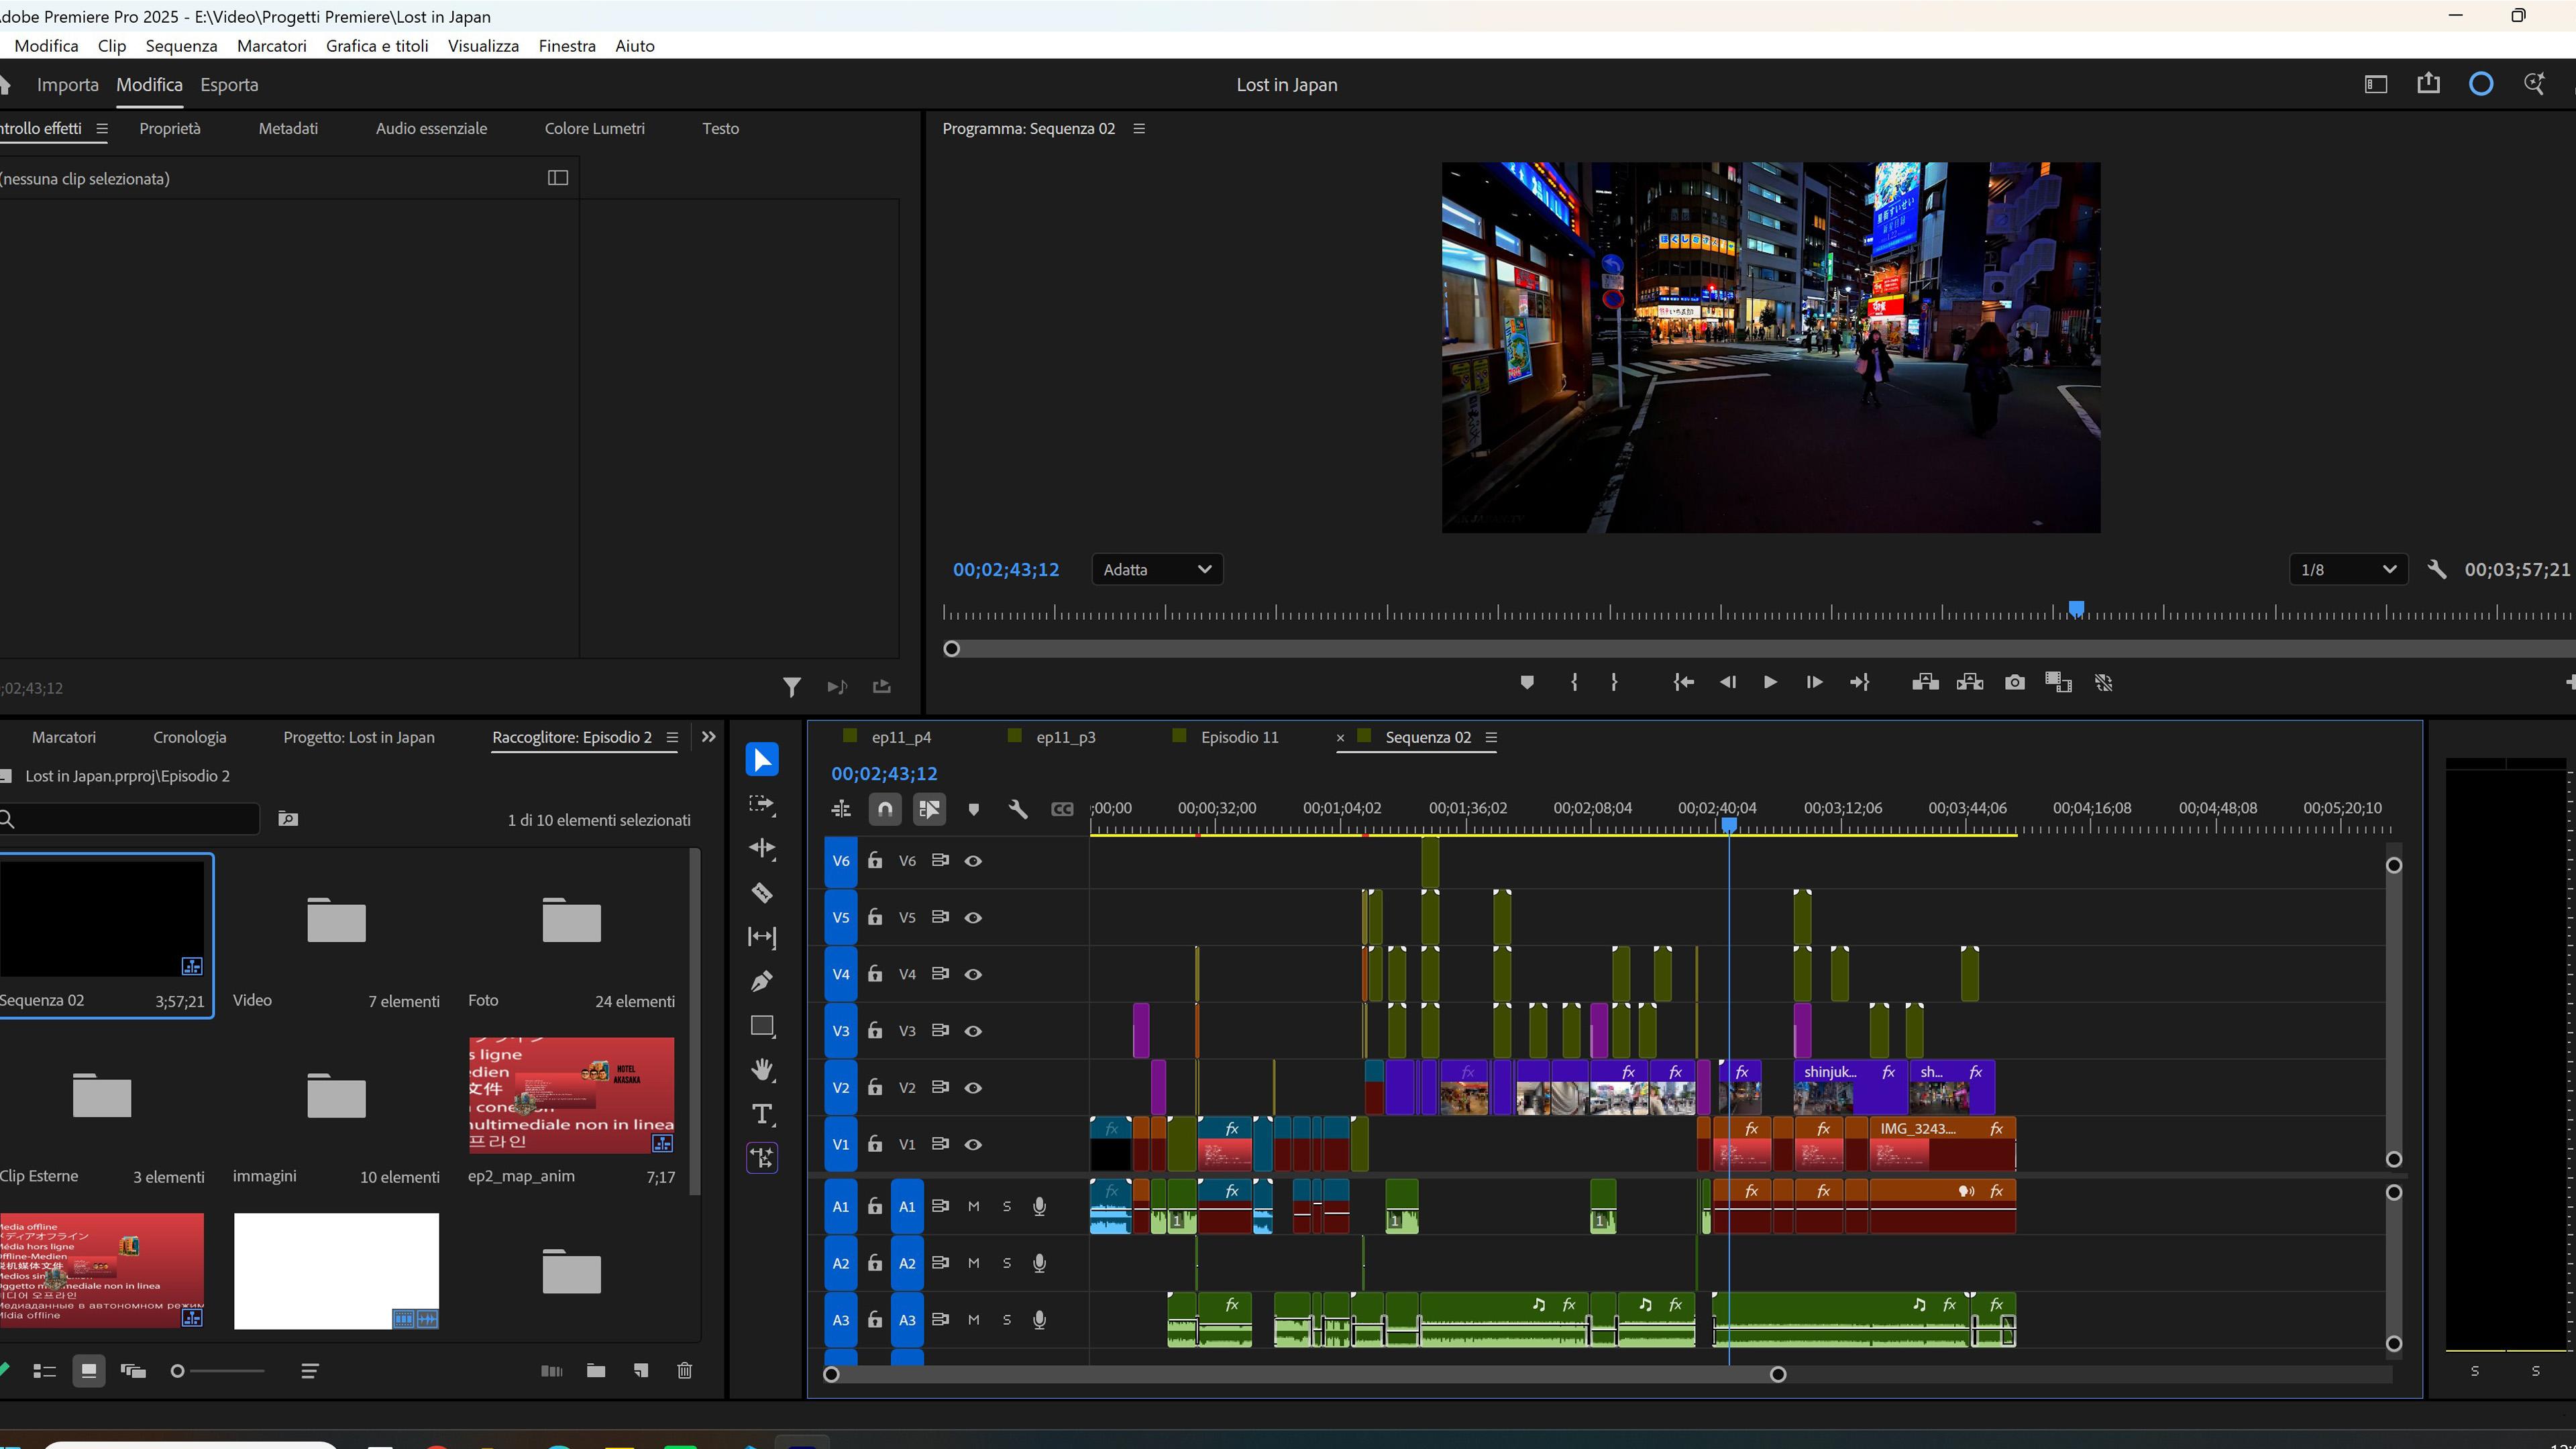Open timeline display settings wrench
The width and height of the screenshot is (2576, 1449).
click(x=1018, y=809)
